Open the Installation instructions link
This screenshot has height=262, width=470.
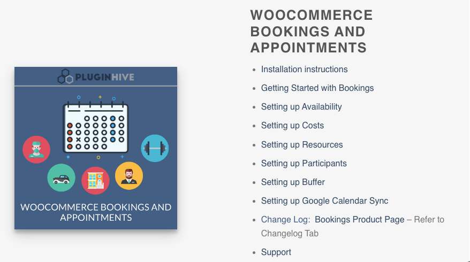point(304,70)
